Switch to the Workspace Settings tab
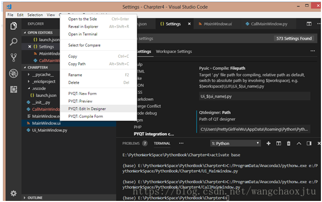This screenshot has height=202, width=322. pyautogui.click(x=174, y=51)
